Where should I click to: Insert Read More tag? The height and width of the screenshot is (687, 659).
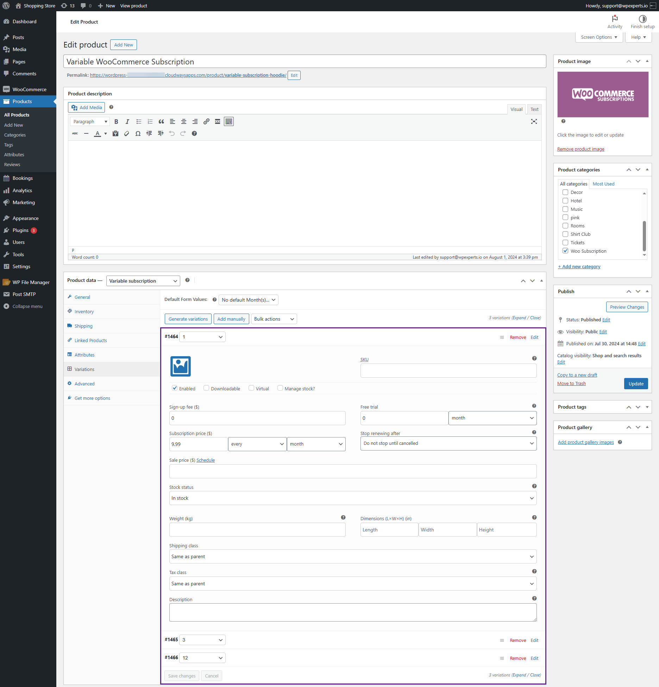tap(218, 121)
